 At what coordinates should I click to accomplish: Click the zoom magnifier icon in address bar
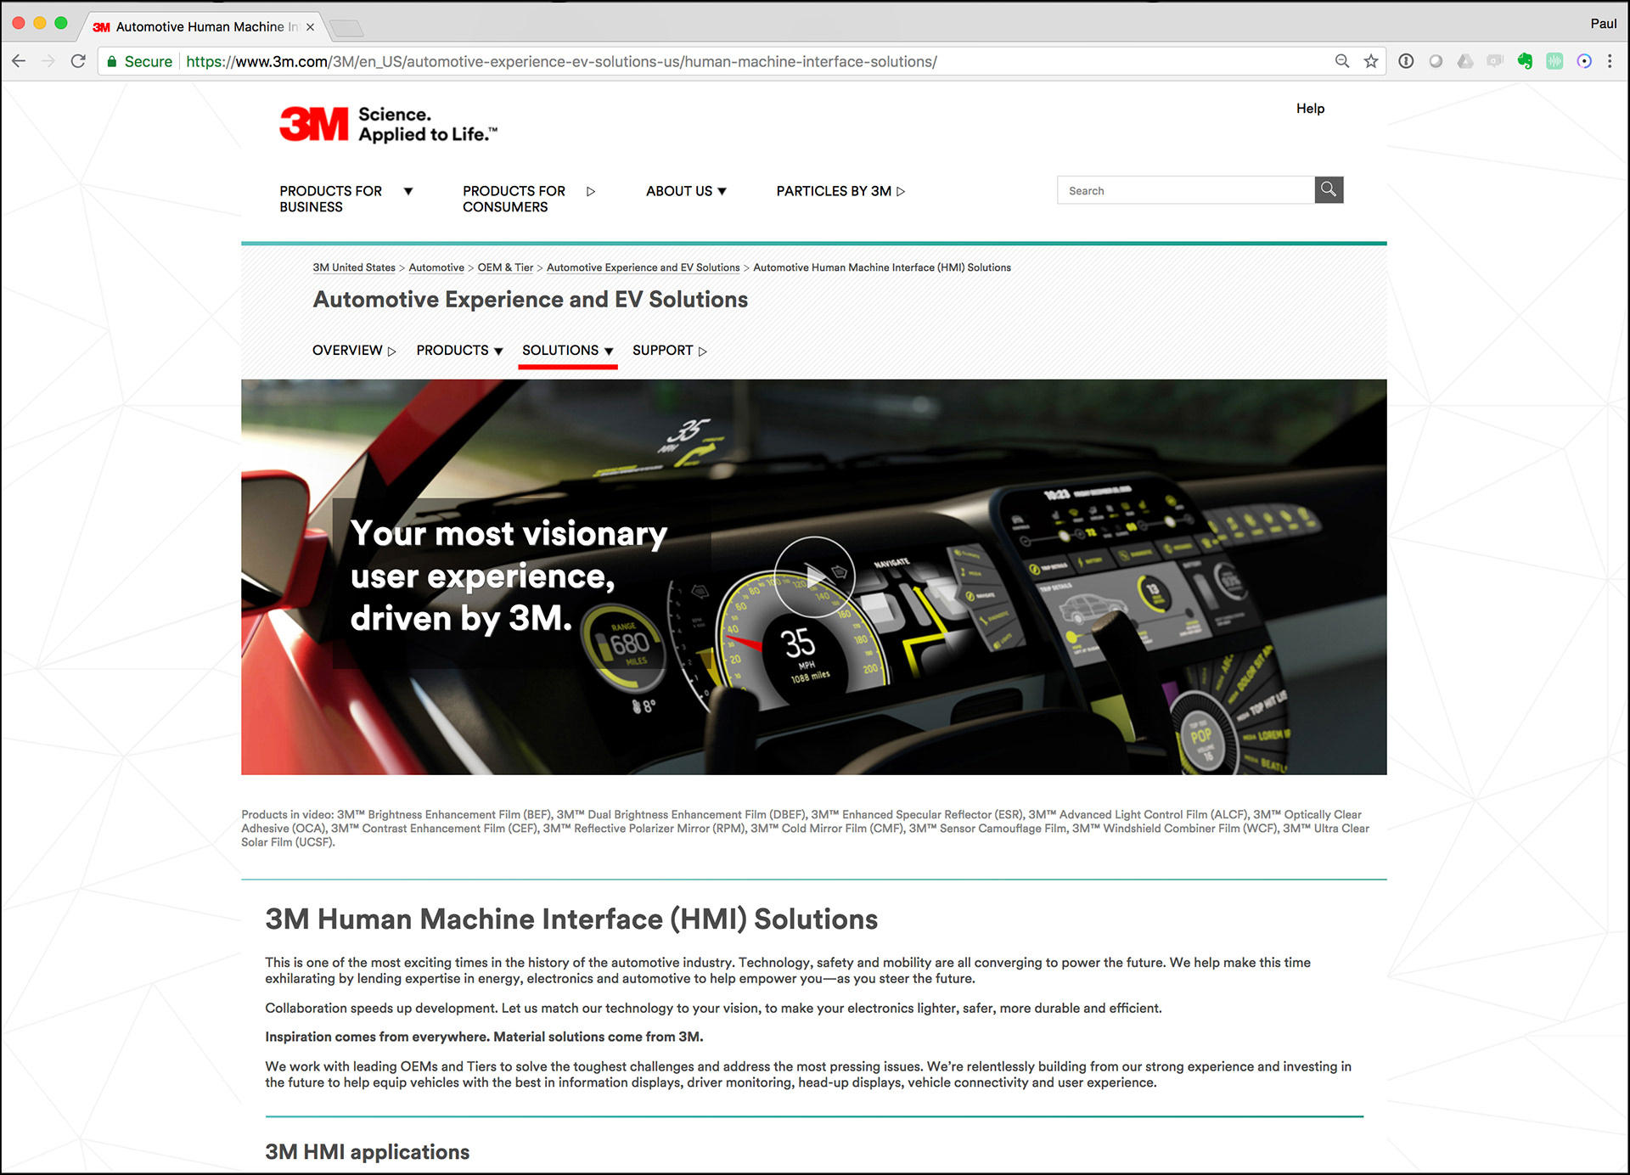(x=1342, y=61)
